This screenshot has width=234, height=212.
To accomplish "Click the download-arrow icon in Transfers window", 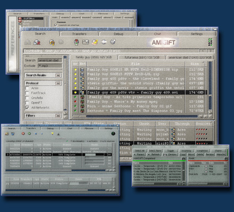I will click(59, 134).
